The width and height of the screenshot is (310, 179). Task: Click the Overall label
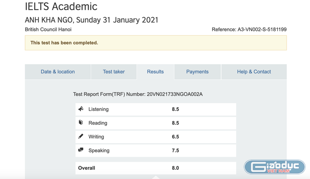(x=87, y=168)
